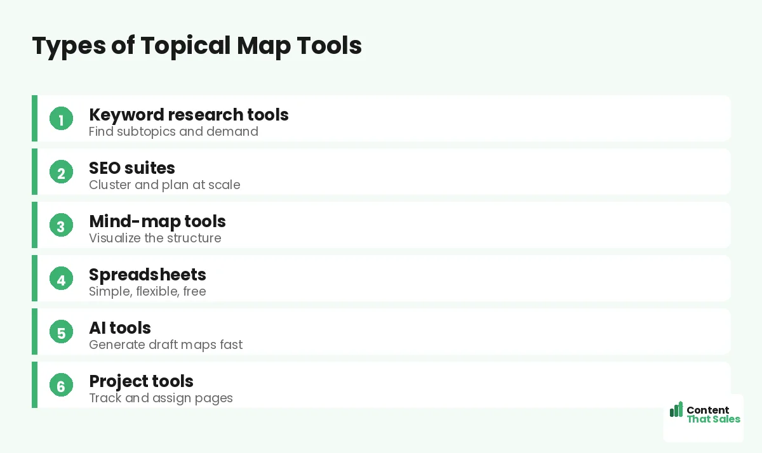The image size is (762, 453).
Task: Click the number 5 green circle badge
Action: click(61, 332)
